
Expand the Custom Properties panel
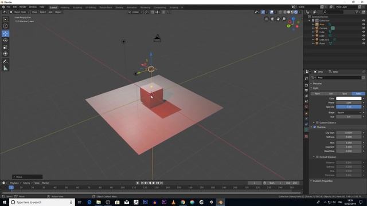click(x=322, y=181)
